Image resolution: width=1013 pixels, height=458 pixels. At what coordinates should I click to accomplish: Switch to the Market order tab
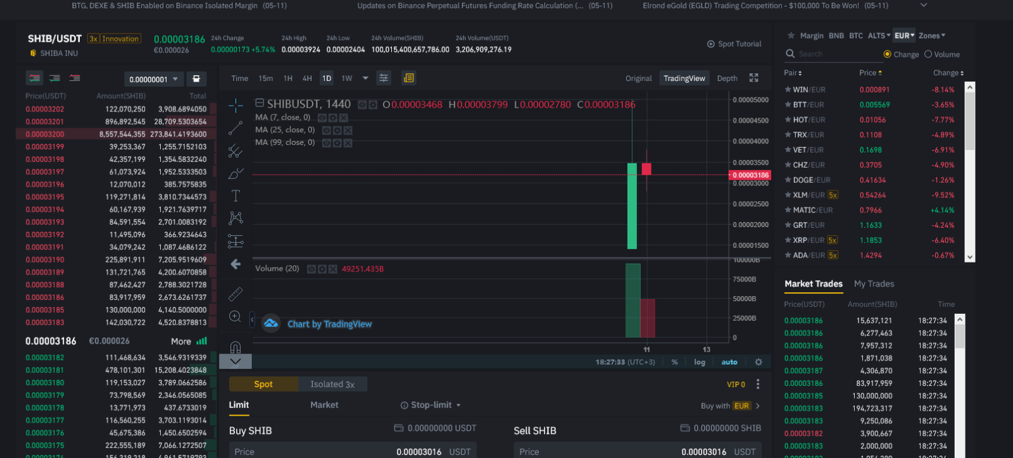point(324,405)
